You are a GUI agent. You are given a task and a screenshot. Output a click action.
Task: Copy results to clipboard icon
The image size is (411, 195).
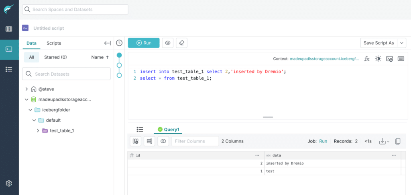tap(398, 141)
